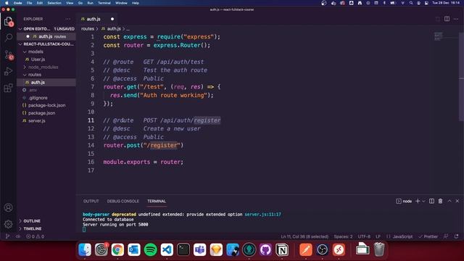
Task: Change language mode via JavaScript status
Action: pos(403,236)
